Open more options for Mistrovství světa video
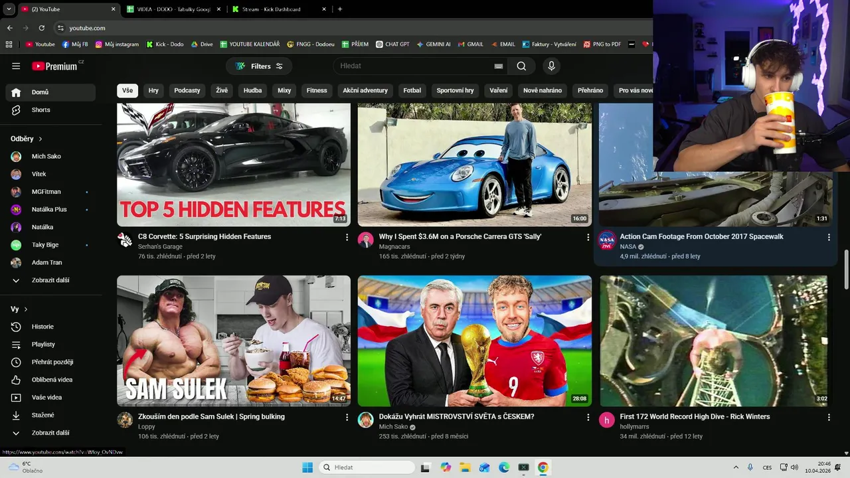Screen dimensions: 850x478 tap(588, 417)
